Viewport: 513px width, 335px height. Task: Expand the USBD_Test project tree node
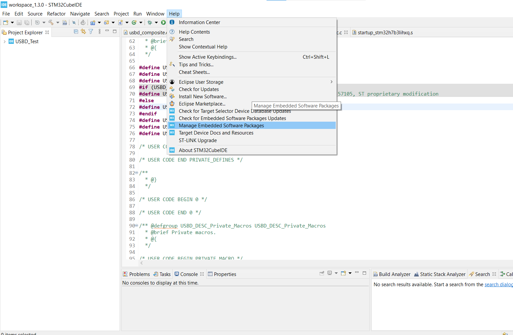tap(4, 42)
